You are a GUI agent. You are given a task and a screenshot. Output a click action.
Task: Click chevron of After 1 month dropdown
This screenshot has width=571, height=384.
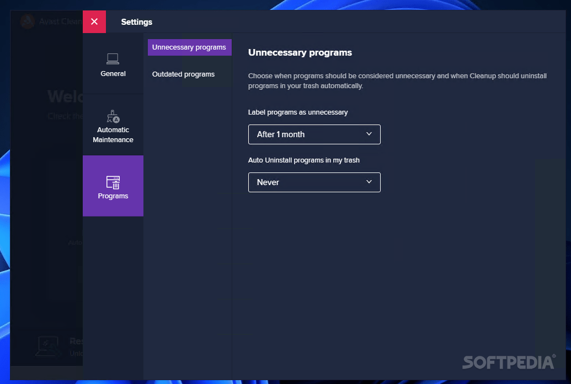(x=369, y=134)
